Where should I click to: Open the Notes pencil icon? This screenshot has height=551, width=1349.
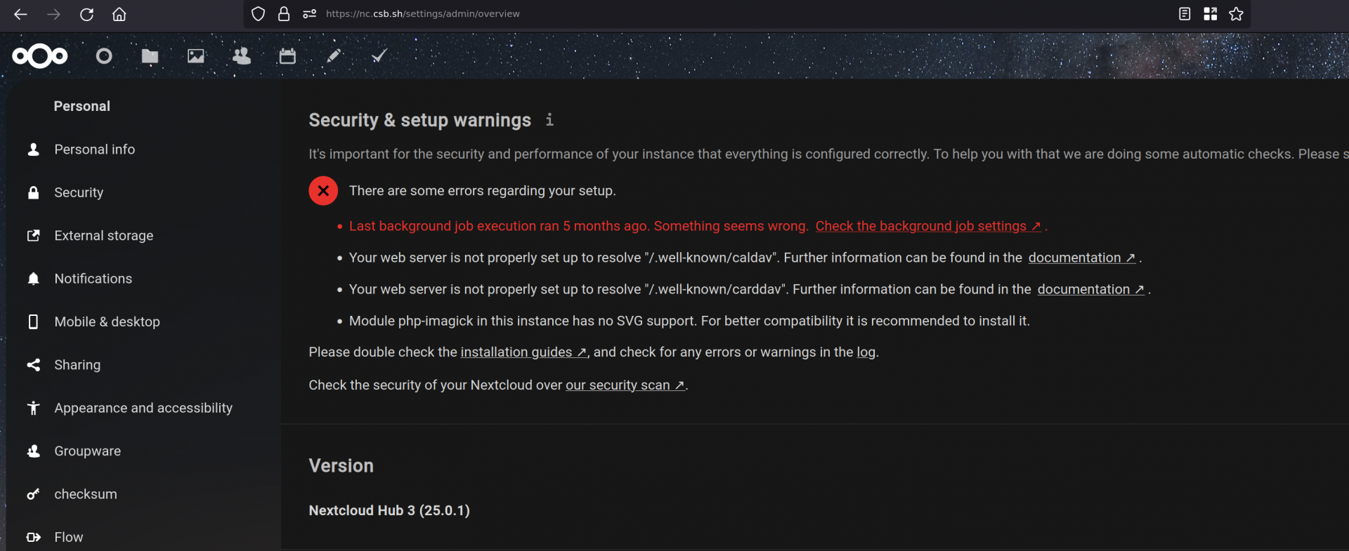coord(334,56)
